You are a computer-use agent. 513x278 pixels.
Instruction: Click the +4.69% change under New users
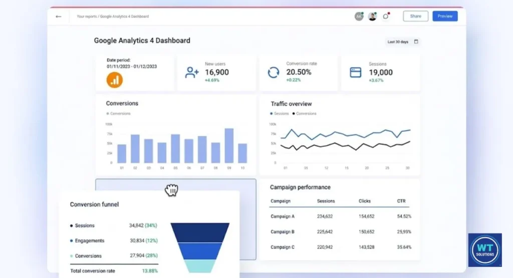212,80
